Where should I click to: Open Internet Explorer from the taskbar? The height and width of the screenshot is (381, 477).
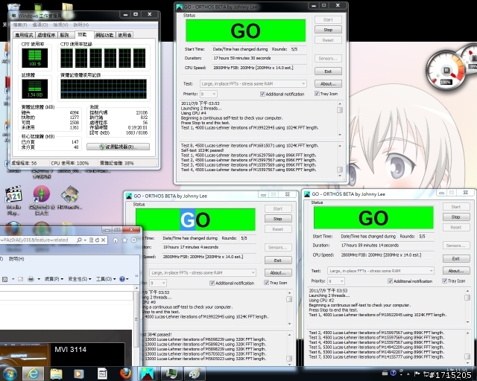point(33,374)
